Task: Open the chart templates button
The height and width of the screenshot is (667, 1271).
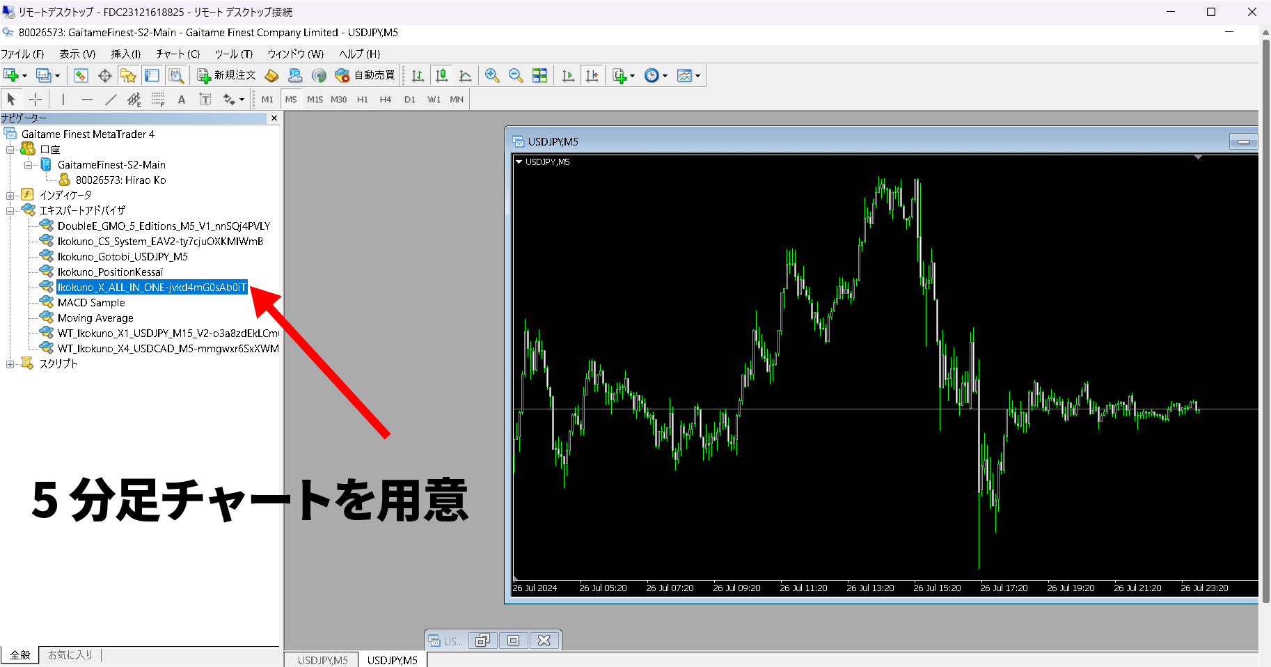Action: coord(684,75)
